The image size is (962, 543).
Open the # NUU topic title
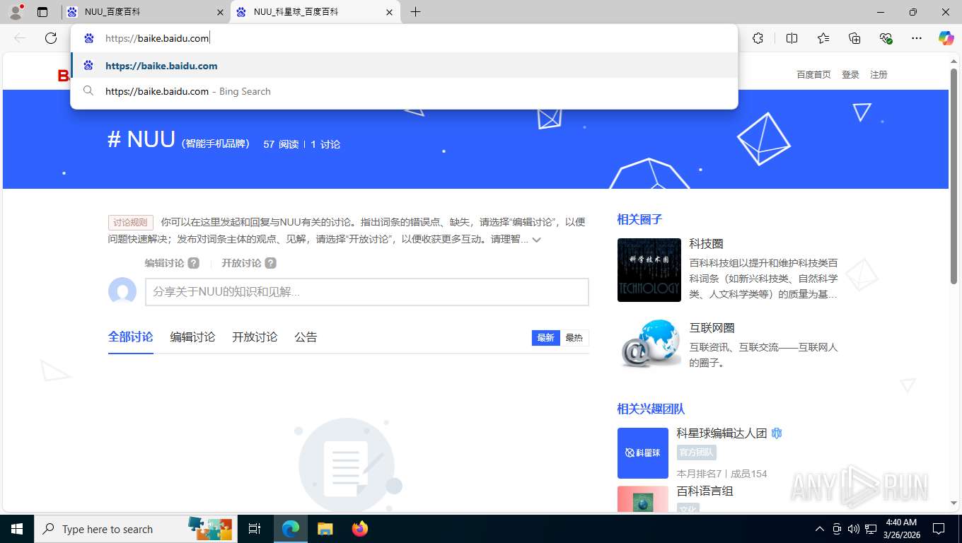click(x=141, y=139)
